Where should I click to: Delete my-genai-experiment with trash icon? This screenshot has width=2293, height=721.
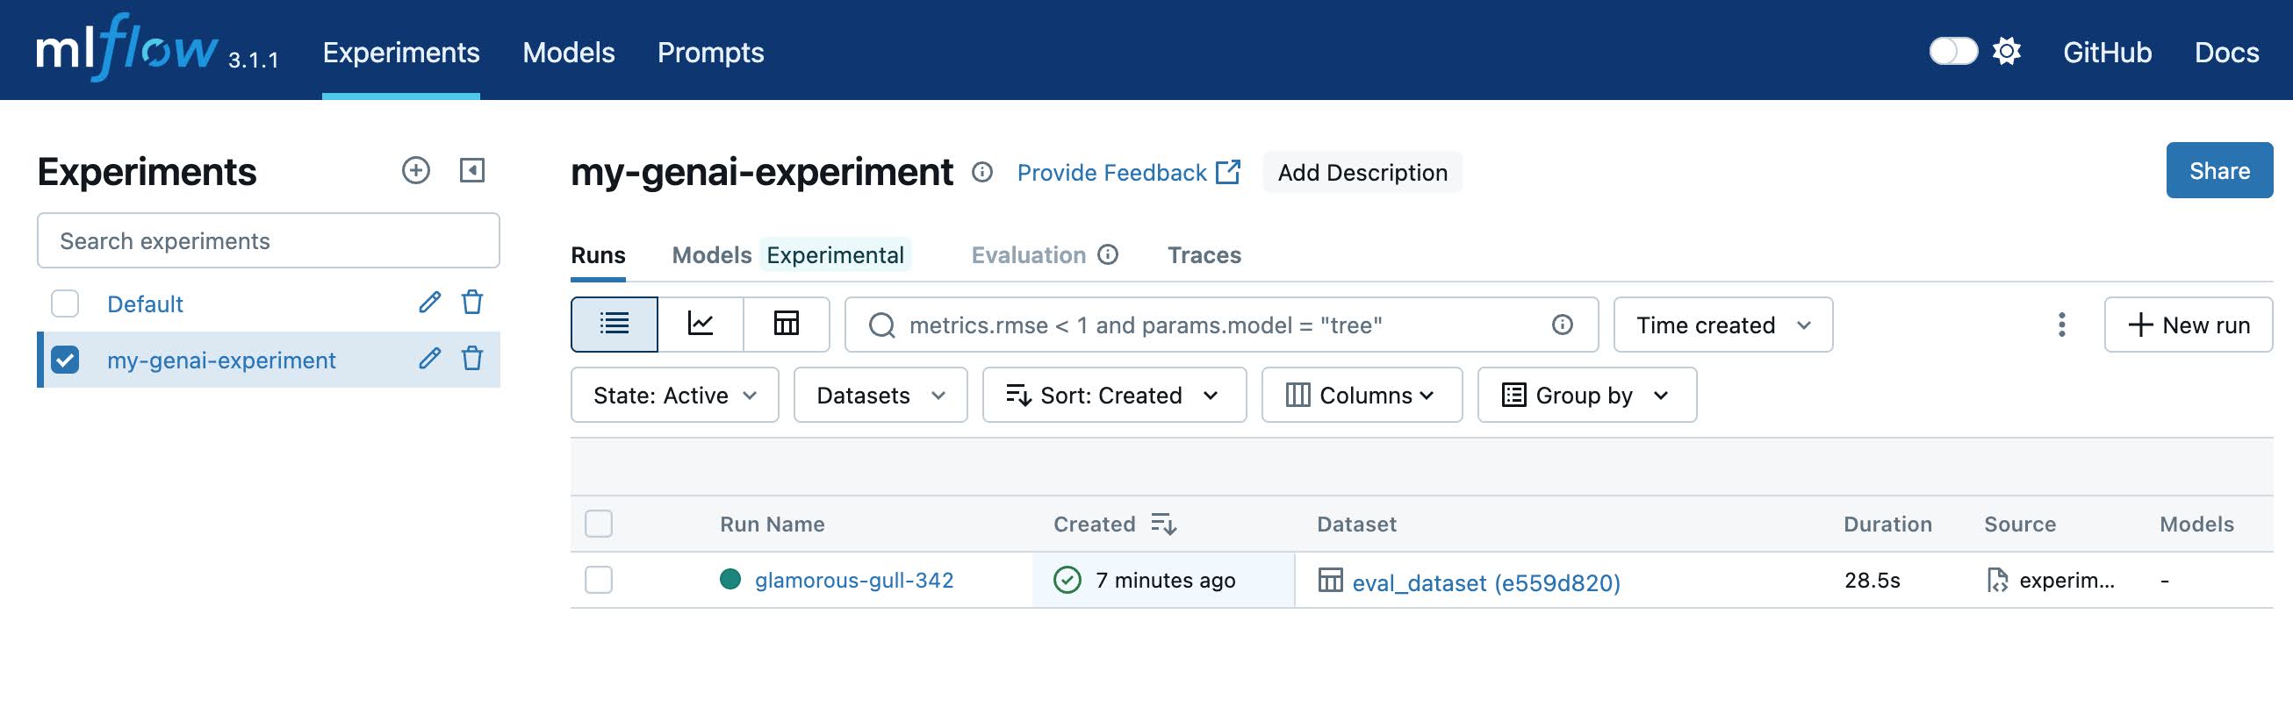tap(471, 359)
